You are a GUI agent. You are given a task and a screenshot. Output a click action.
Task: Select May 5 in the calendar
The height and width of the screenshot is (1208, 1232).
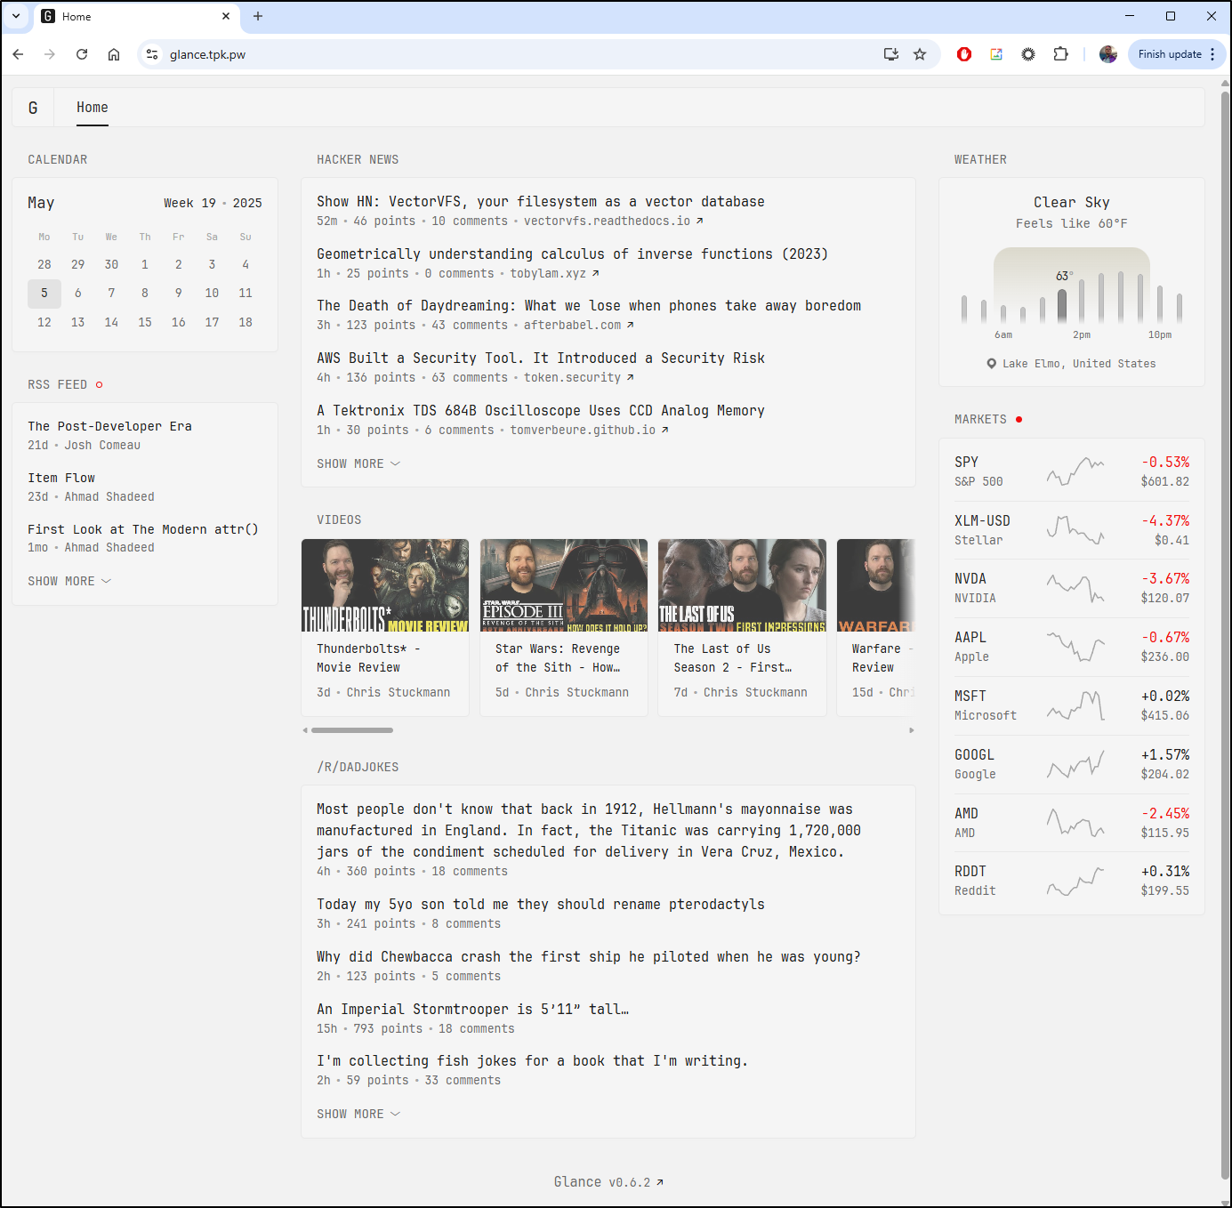coord(44,294)
